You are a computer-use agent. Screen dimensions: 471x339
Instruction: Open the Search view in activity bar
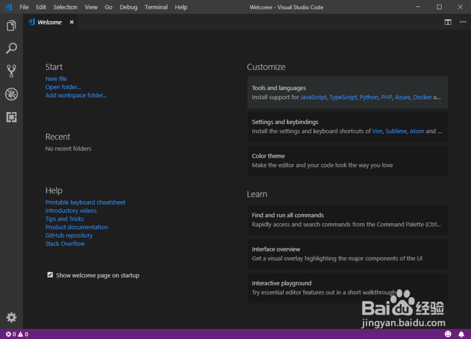point(11,48)
